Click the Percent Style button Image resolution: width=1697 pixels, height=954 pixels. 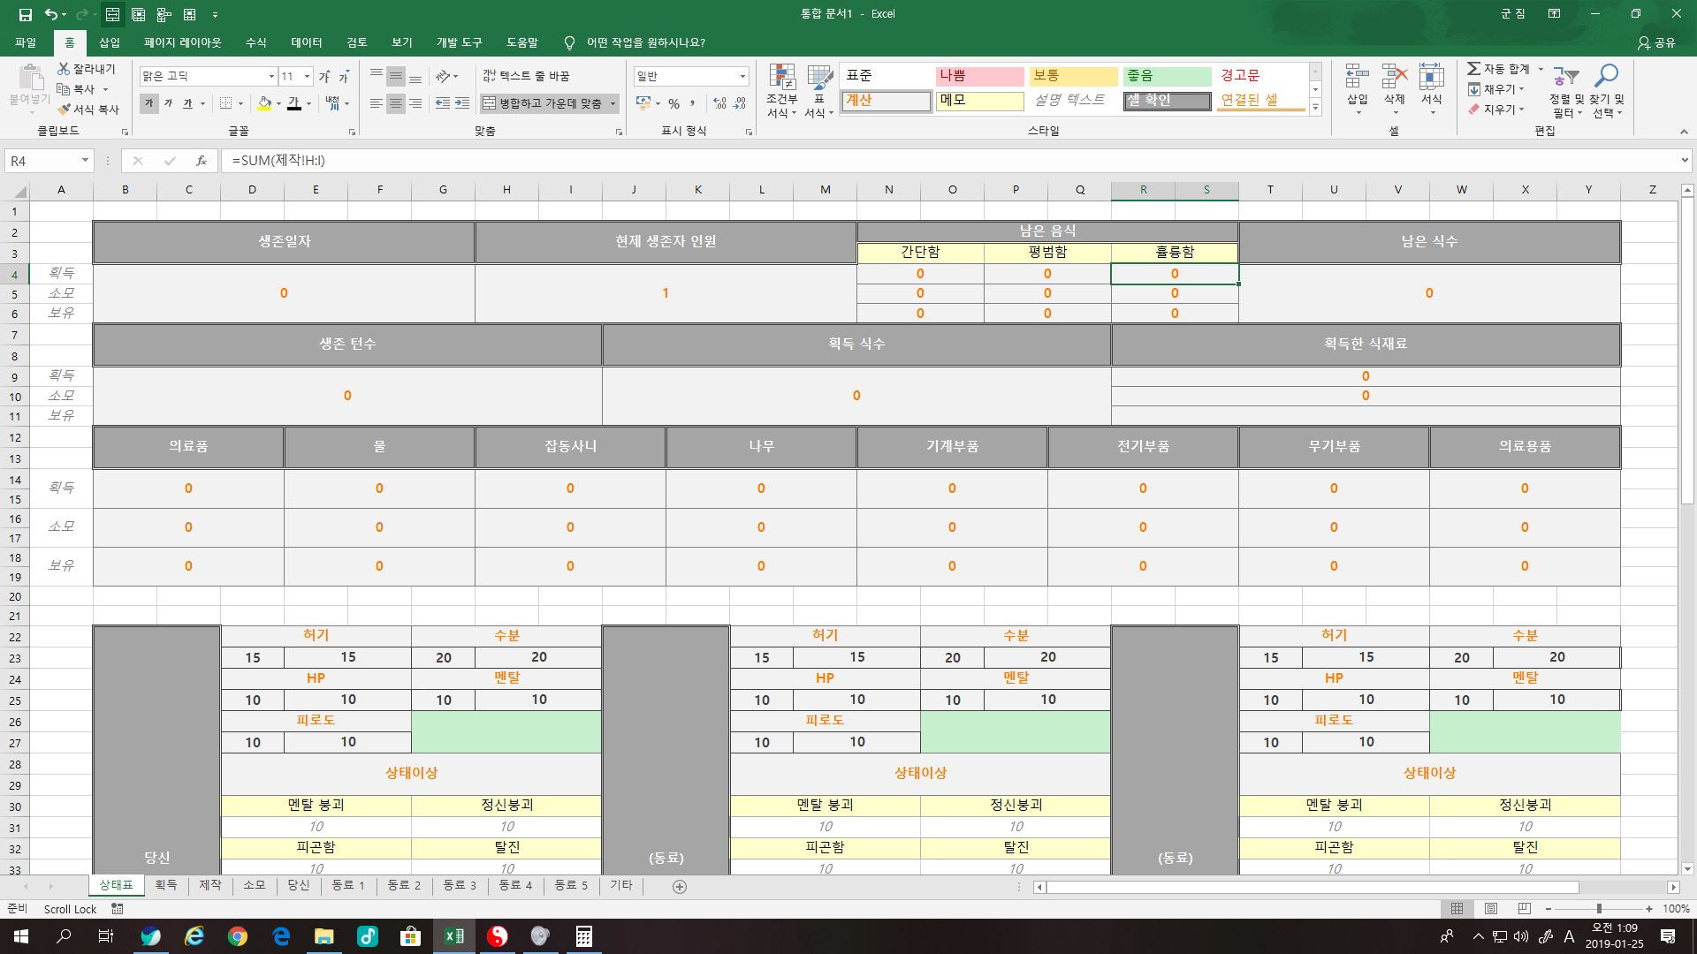pyautogui.click(x=673, y=103)
